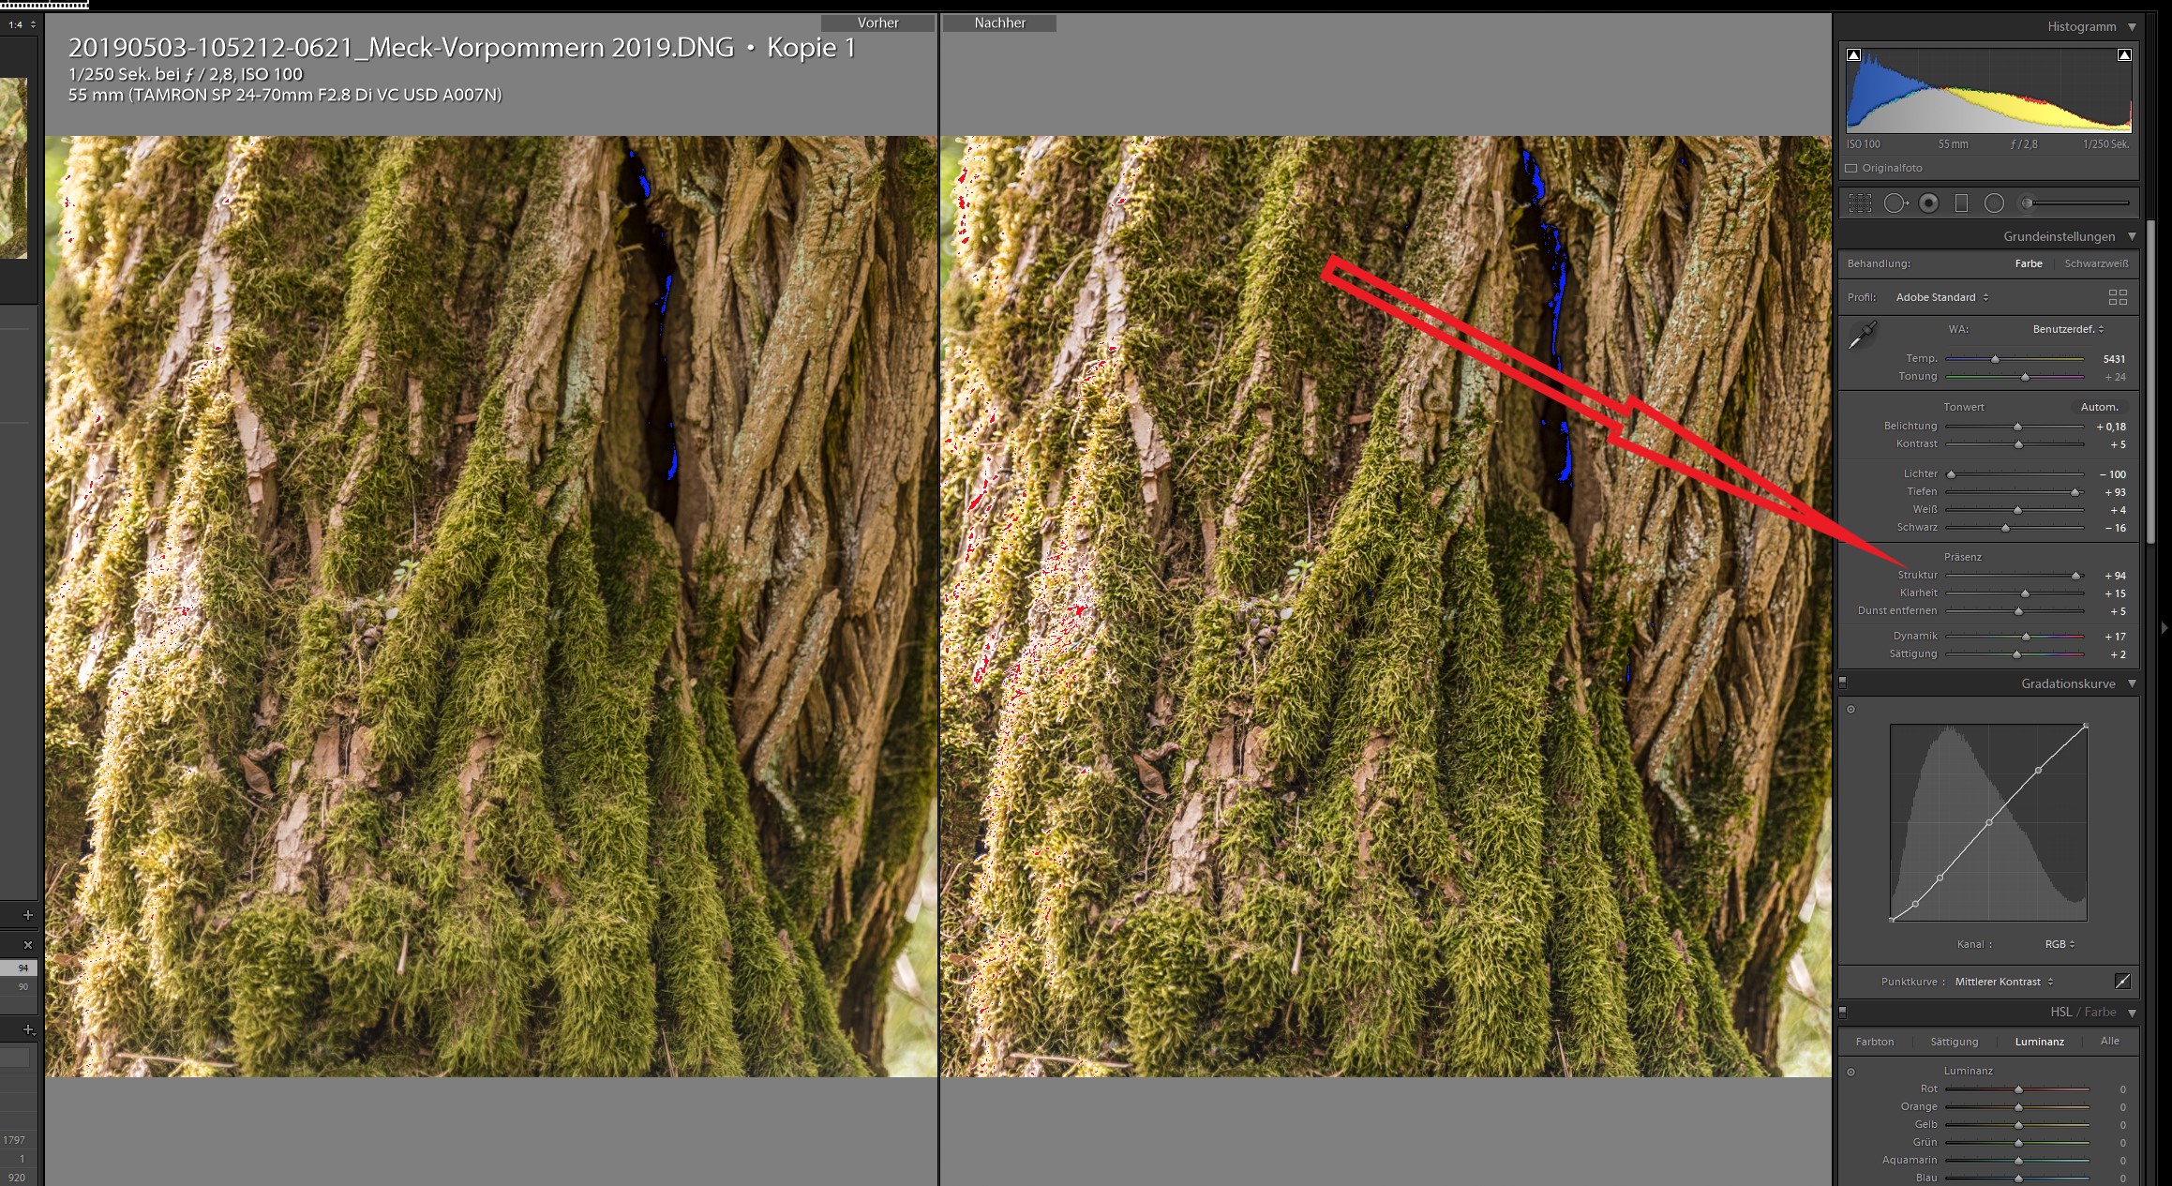Click the Temp. value 5431

[x=2114, y=359]
